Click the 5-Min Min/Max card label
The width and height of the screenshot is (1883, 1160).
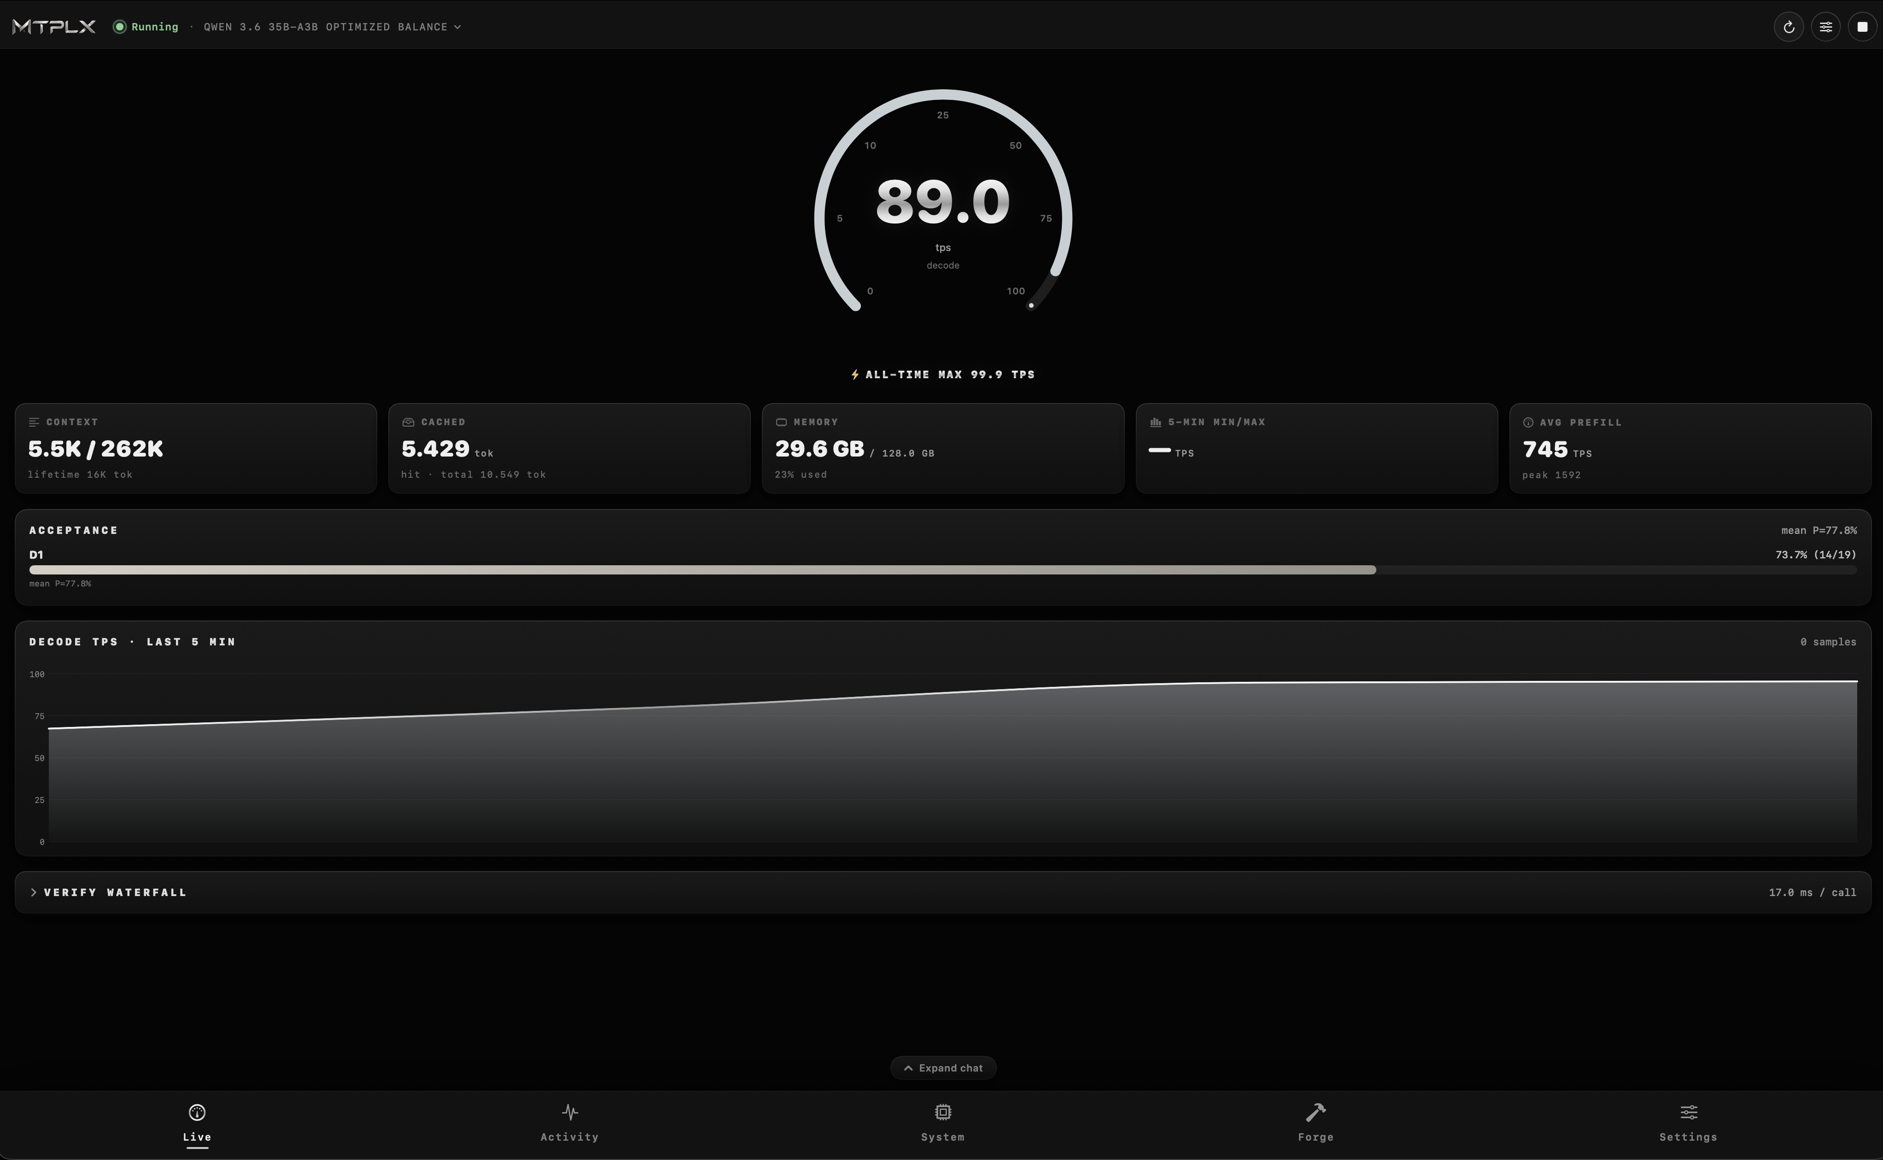pos(1216,422)
